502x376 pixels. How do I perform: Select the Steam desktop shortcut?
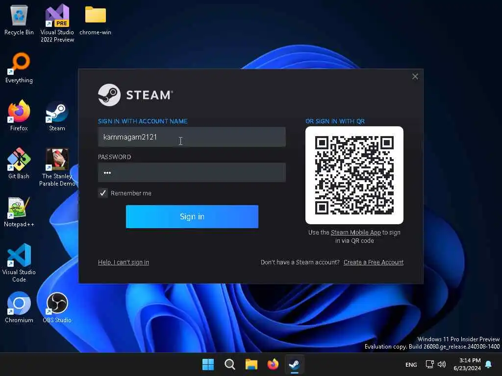[x=57, y=116]
